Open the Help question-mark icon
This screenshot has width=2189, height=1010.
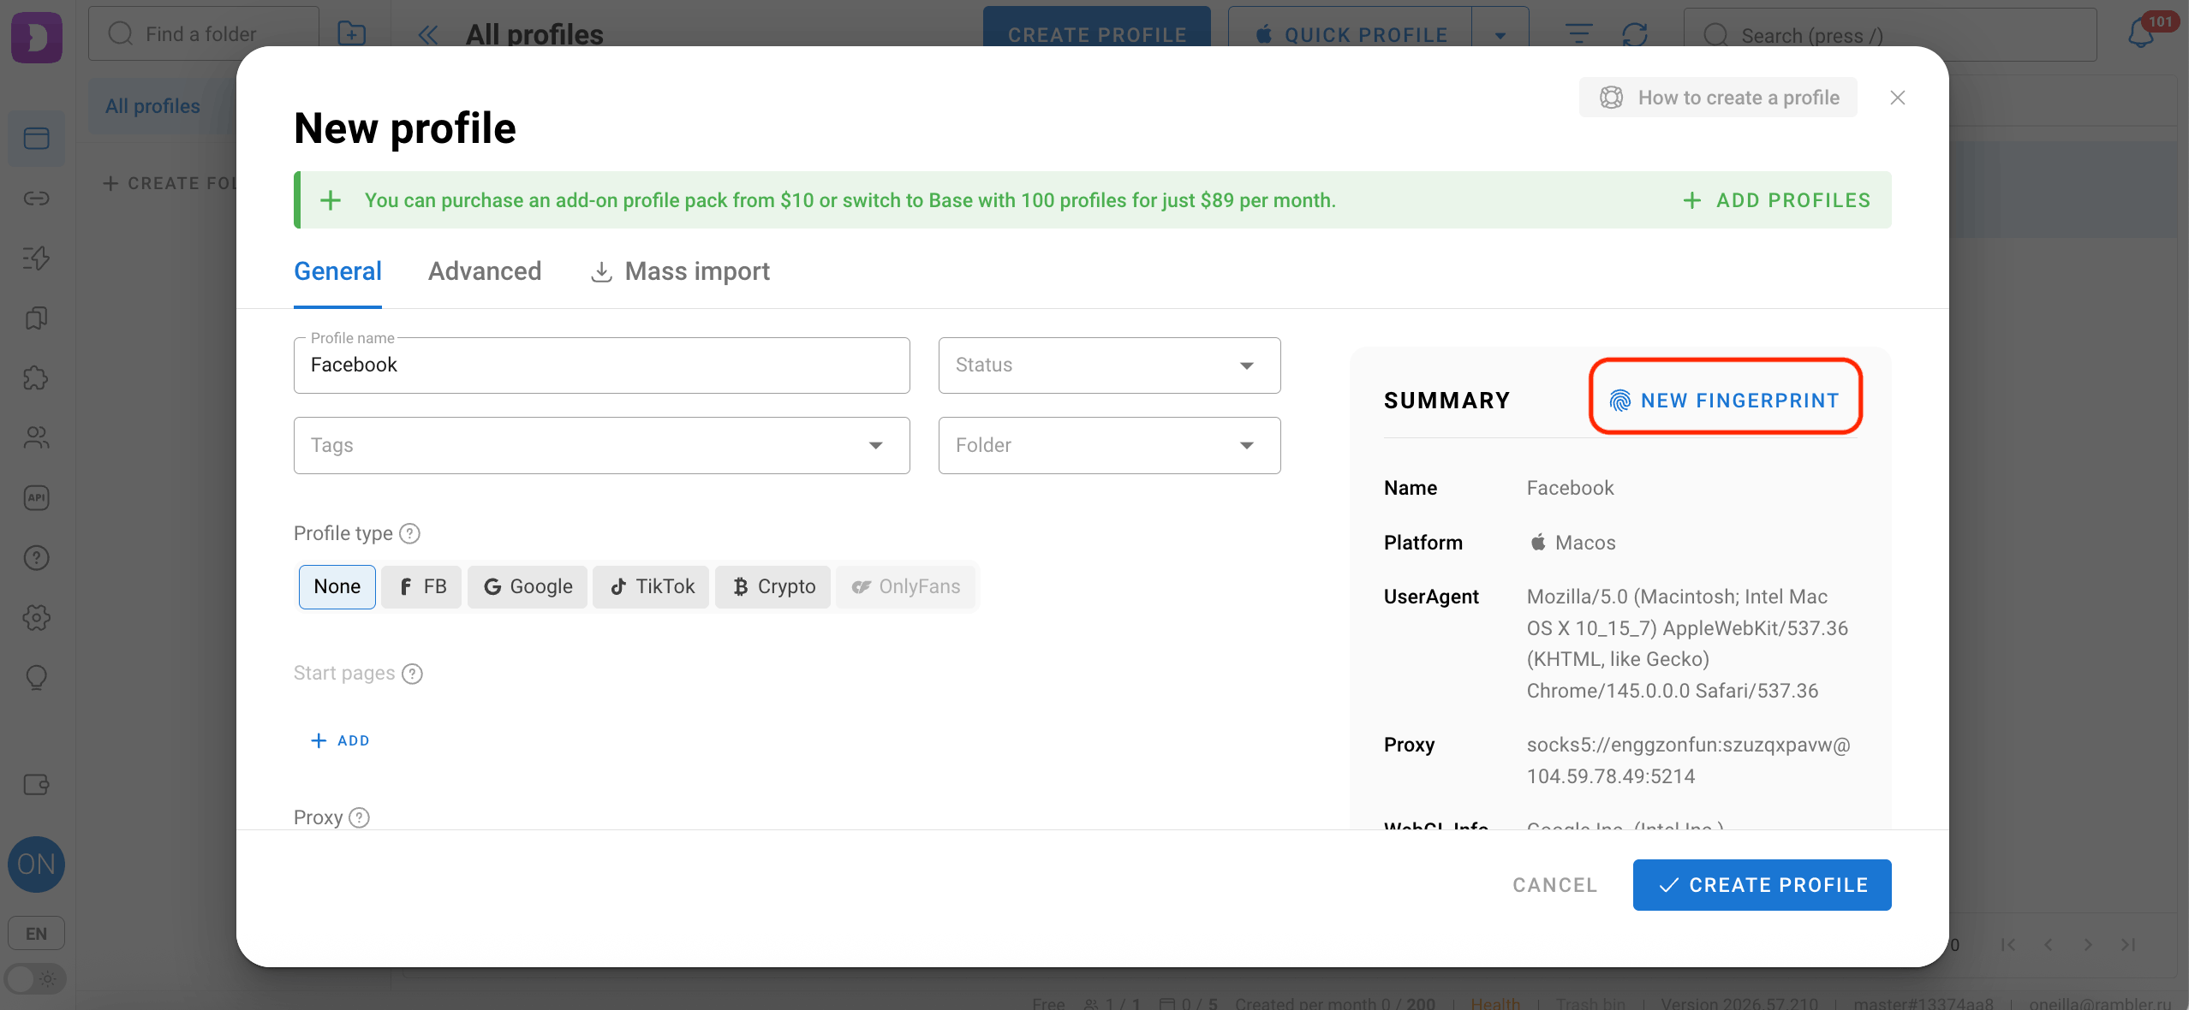click(36, 557)
